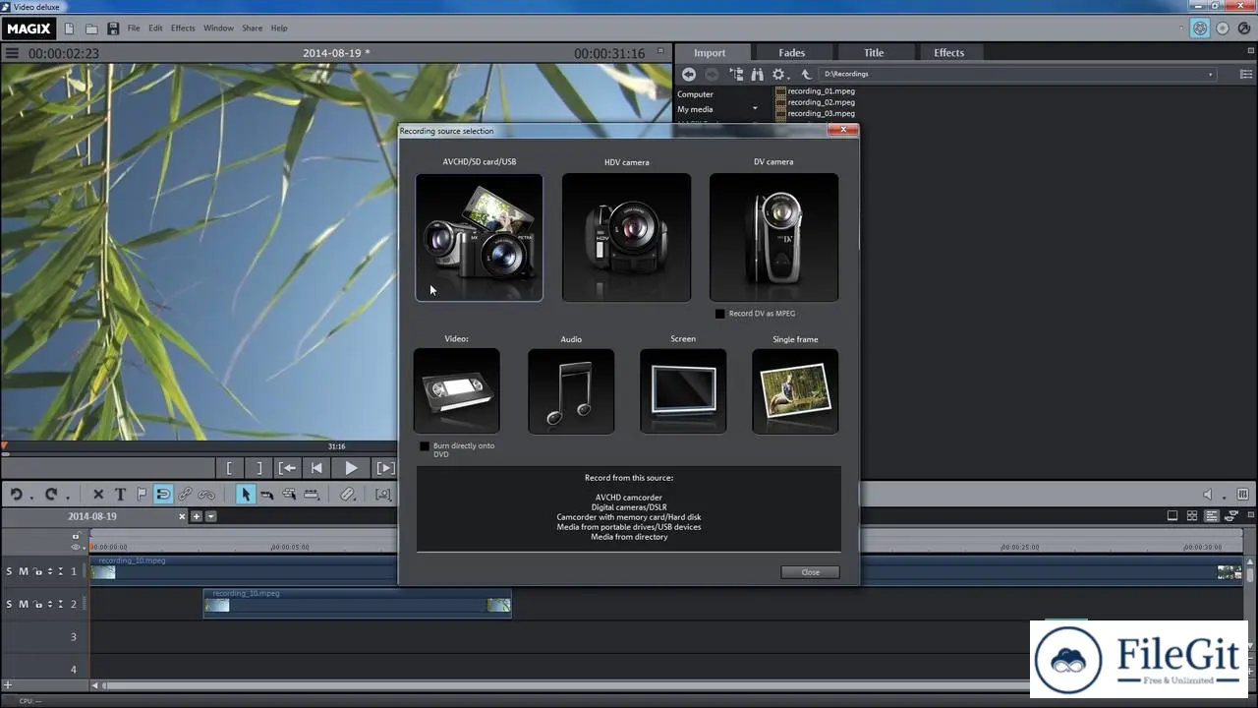This screenshot has height=708, width=1258.
Task: Expand the D:\Recordings path dropdown
Action: coord(1210,74)
